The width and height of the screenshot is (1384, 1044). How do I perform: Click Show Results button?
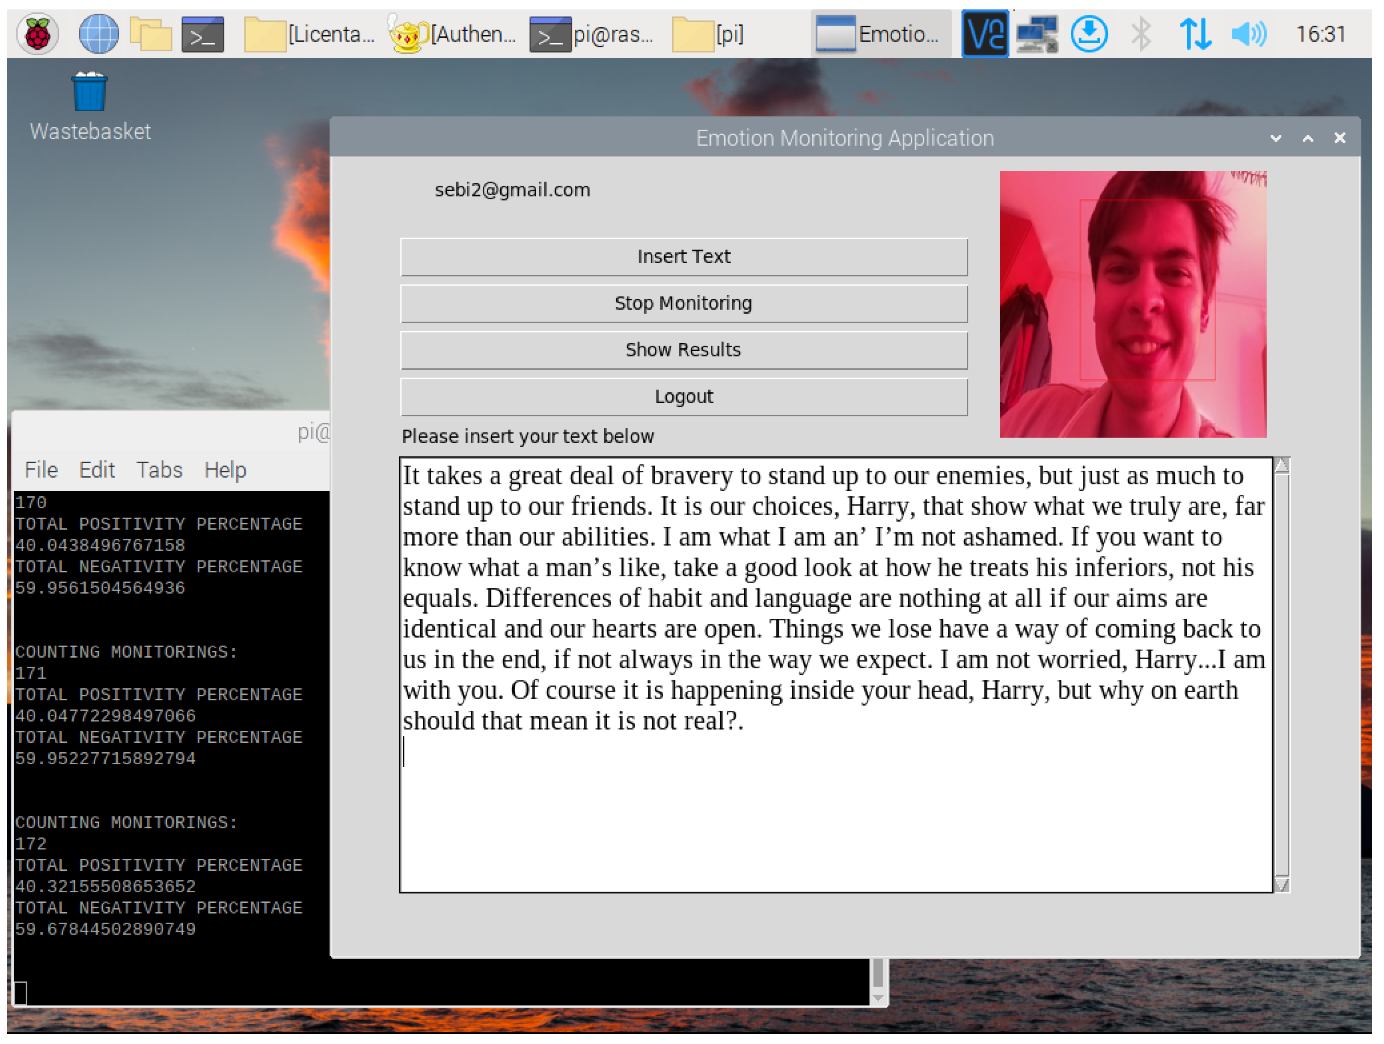[683, 350]
